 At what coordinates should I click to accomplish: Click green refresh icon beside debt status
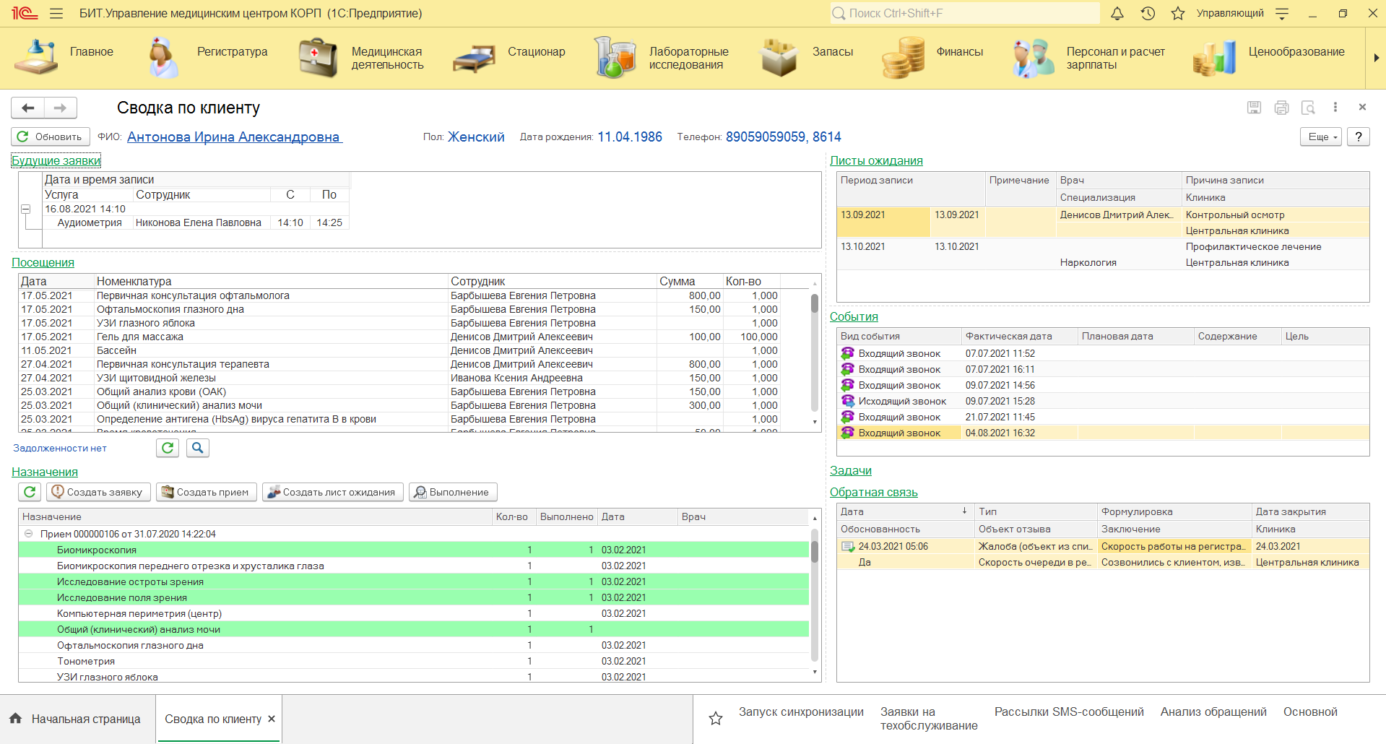click(x=168, y=448)
